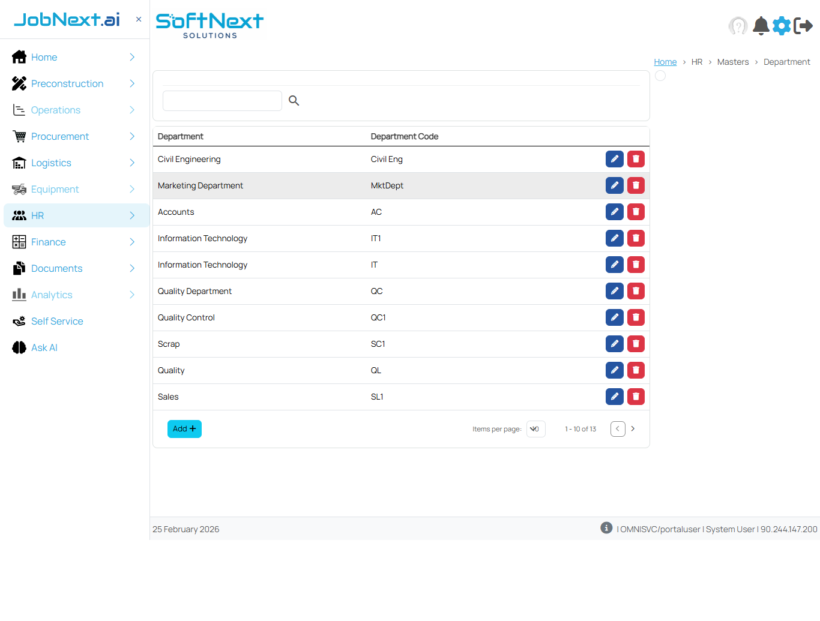The height and width of the screenshot is (621, 820).
Task: Edit the Civil Engineering department
Action: click(x=614, y=159)
